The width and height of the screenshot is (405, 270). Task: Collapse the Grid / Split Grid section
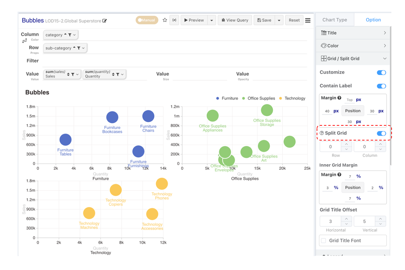(x=353, y=59)
